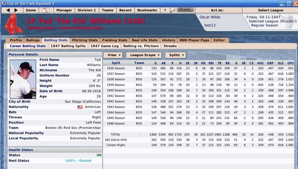Viewport: 298px width, 169px height.
Task: Click the forward navigation arrow
Action: pos(16,10)
